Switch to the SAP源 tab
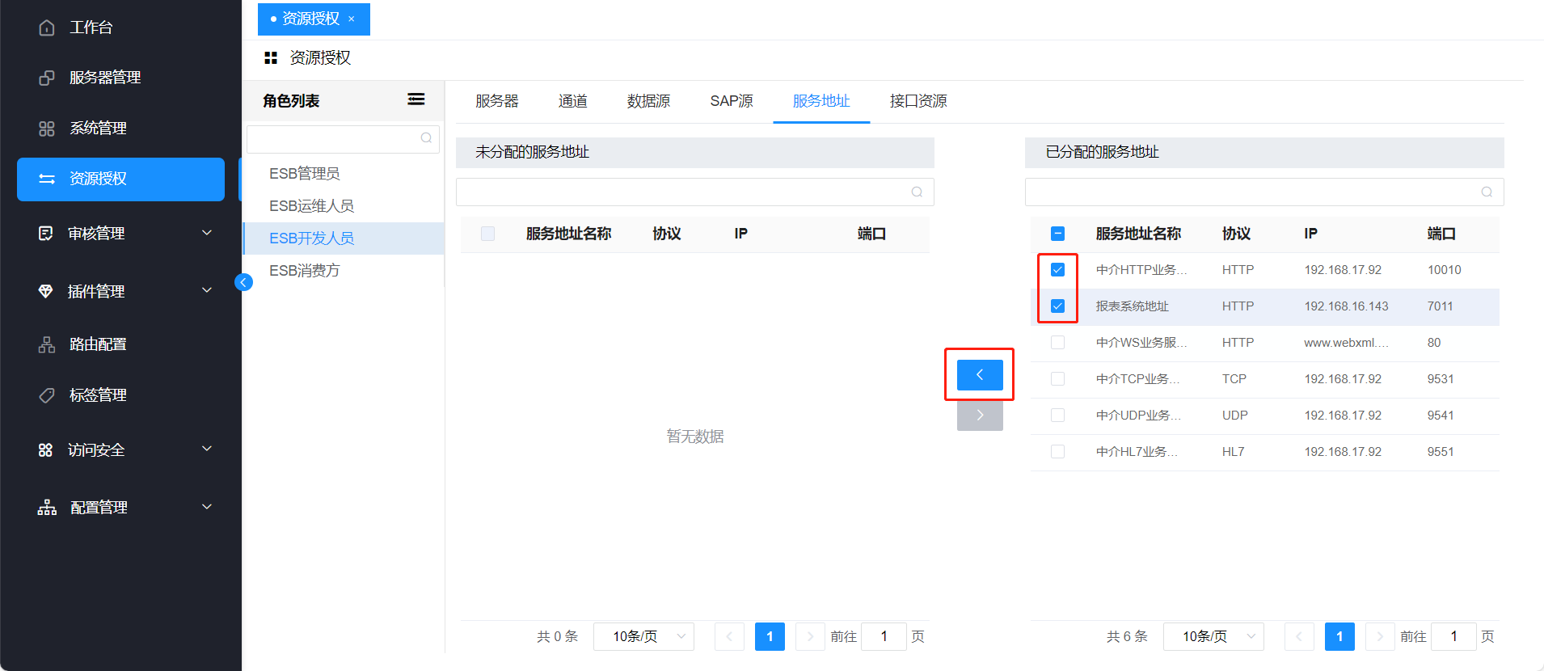This screenshot has height=671, width=1544. [732, 101]
